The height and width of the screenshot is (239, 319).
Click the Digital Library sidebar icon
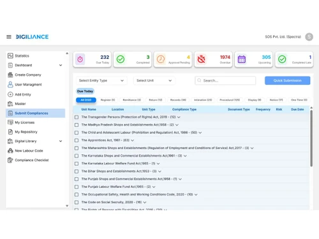pyautogui.click(x=10, y=141)
